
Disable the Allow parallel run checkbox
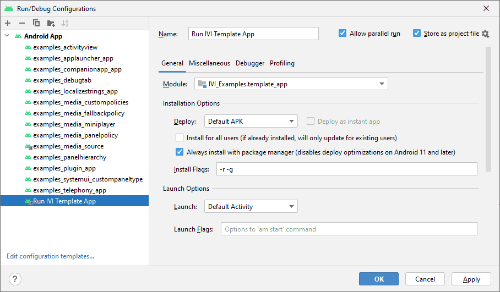pos(343,34)
